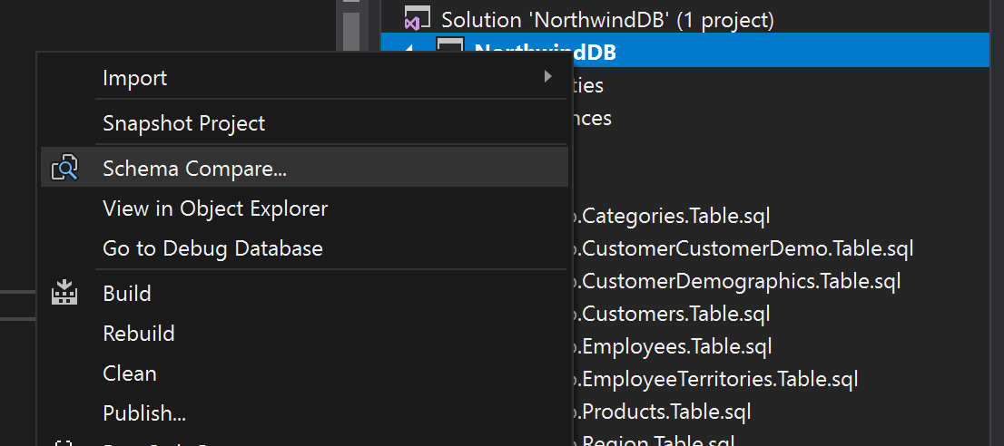This screenshot has height=446, width=1004.
Task: Select Clean menu entry
Action: click(304, 373)
